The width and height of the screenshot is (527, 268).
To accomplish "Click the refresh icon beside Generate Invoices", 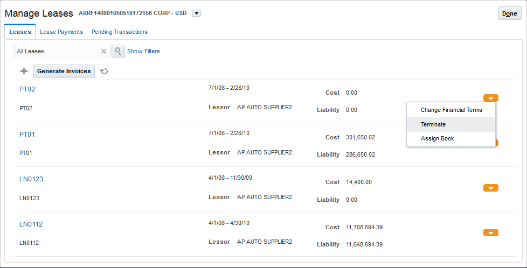I will pyautogui.click(x=104, y=71).
